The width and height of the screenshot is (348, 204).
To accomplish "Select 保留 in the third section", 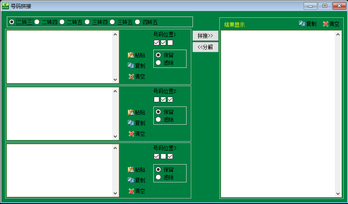I will tap(158, 169).
